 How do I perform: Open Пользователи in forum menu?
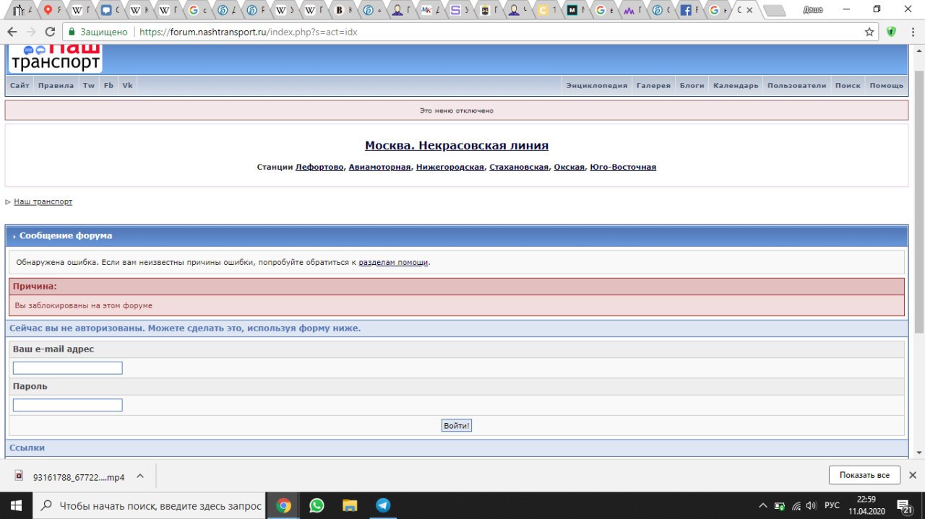796,85
